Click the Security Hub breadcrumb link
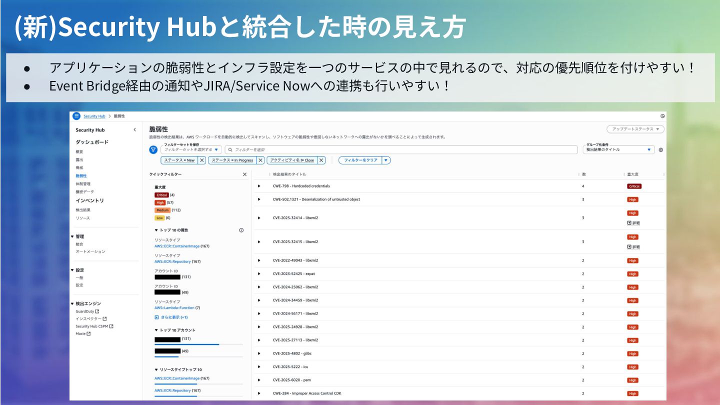 tap(94, 116)
